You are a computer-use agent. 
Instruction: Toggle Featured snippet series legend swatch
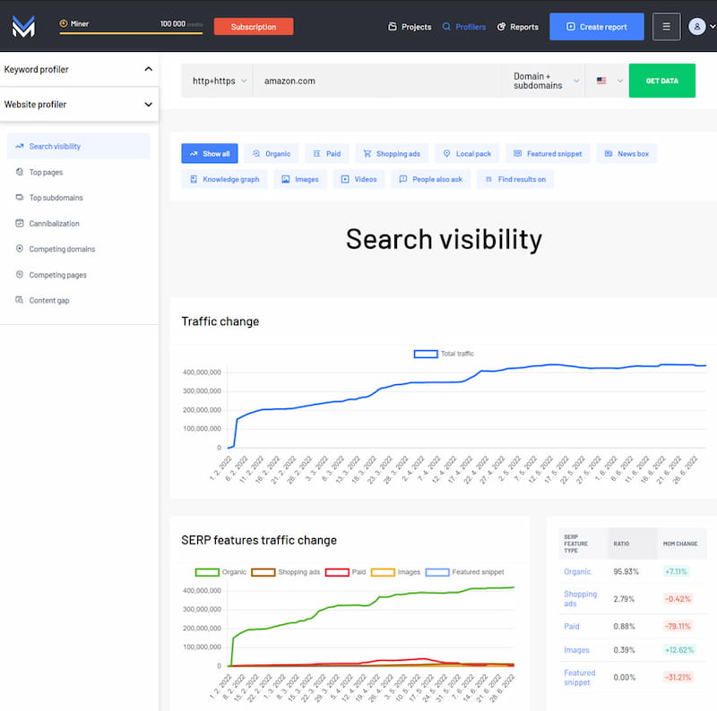437,572
